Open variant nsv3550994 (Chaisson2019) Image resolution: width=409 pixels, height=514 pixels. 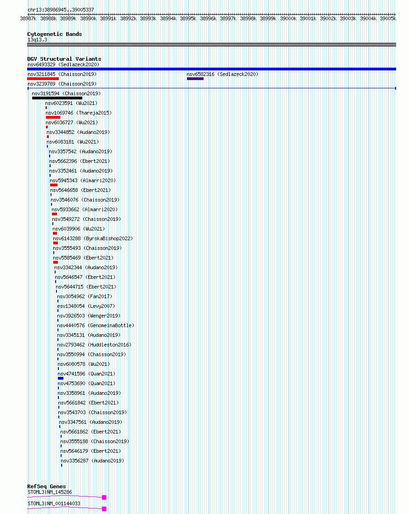coord(92,355)
